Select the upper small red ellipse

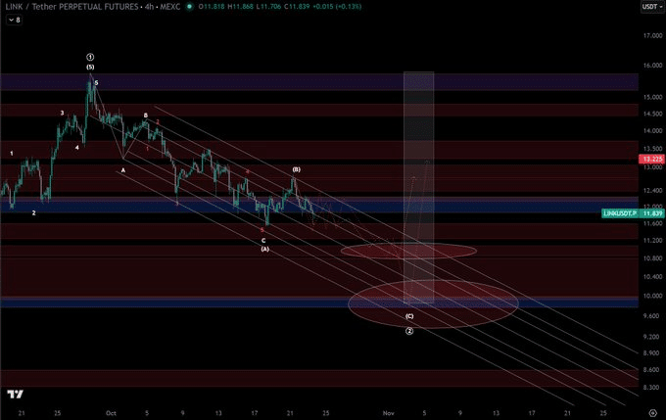tap(408, 251)
